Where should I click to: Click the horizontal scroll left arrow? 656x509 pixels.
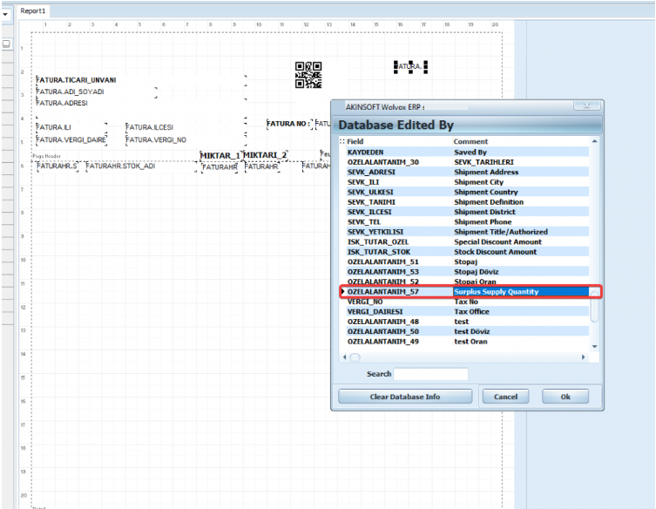coord(345,357)
